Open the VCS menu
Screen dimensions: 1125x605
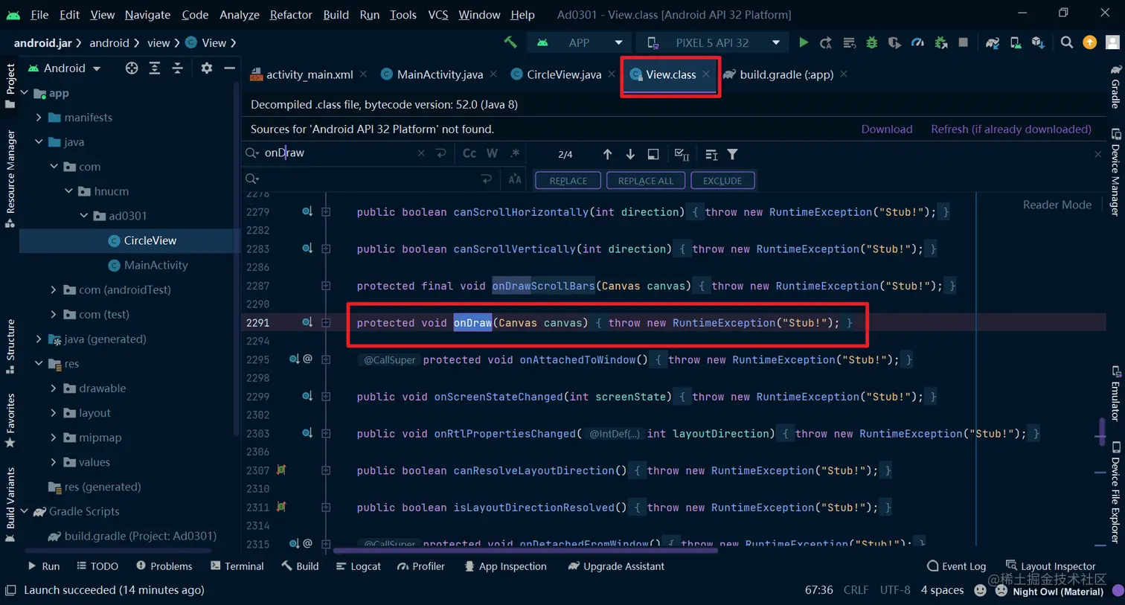click(x=437, y=14)
